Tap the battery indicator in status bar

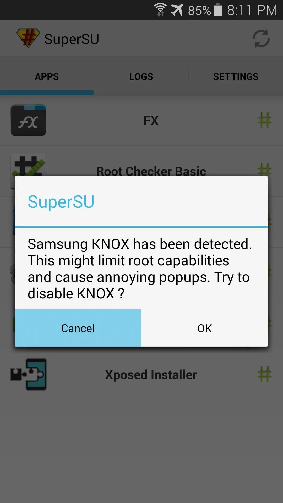tap(218, 10)
